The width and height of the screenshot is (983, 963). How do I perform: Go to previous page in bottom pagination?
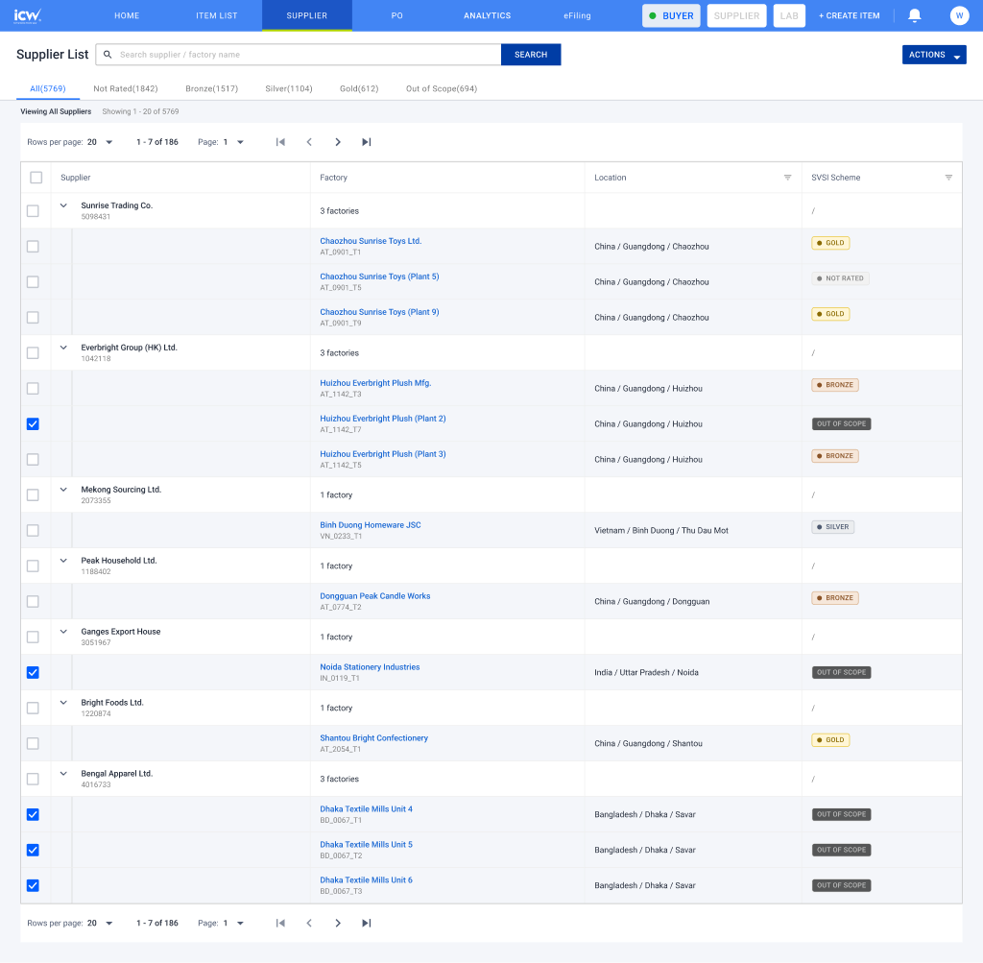[309, 923]
